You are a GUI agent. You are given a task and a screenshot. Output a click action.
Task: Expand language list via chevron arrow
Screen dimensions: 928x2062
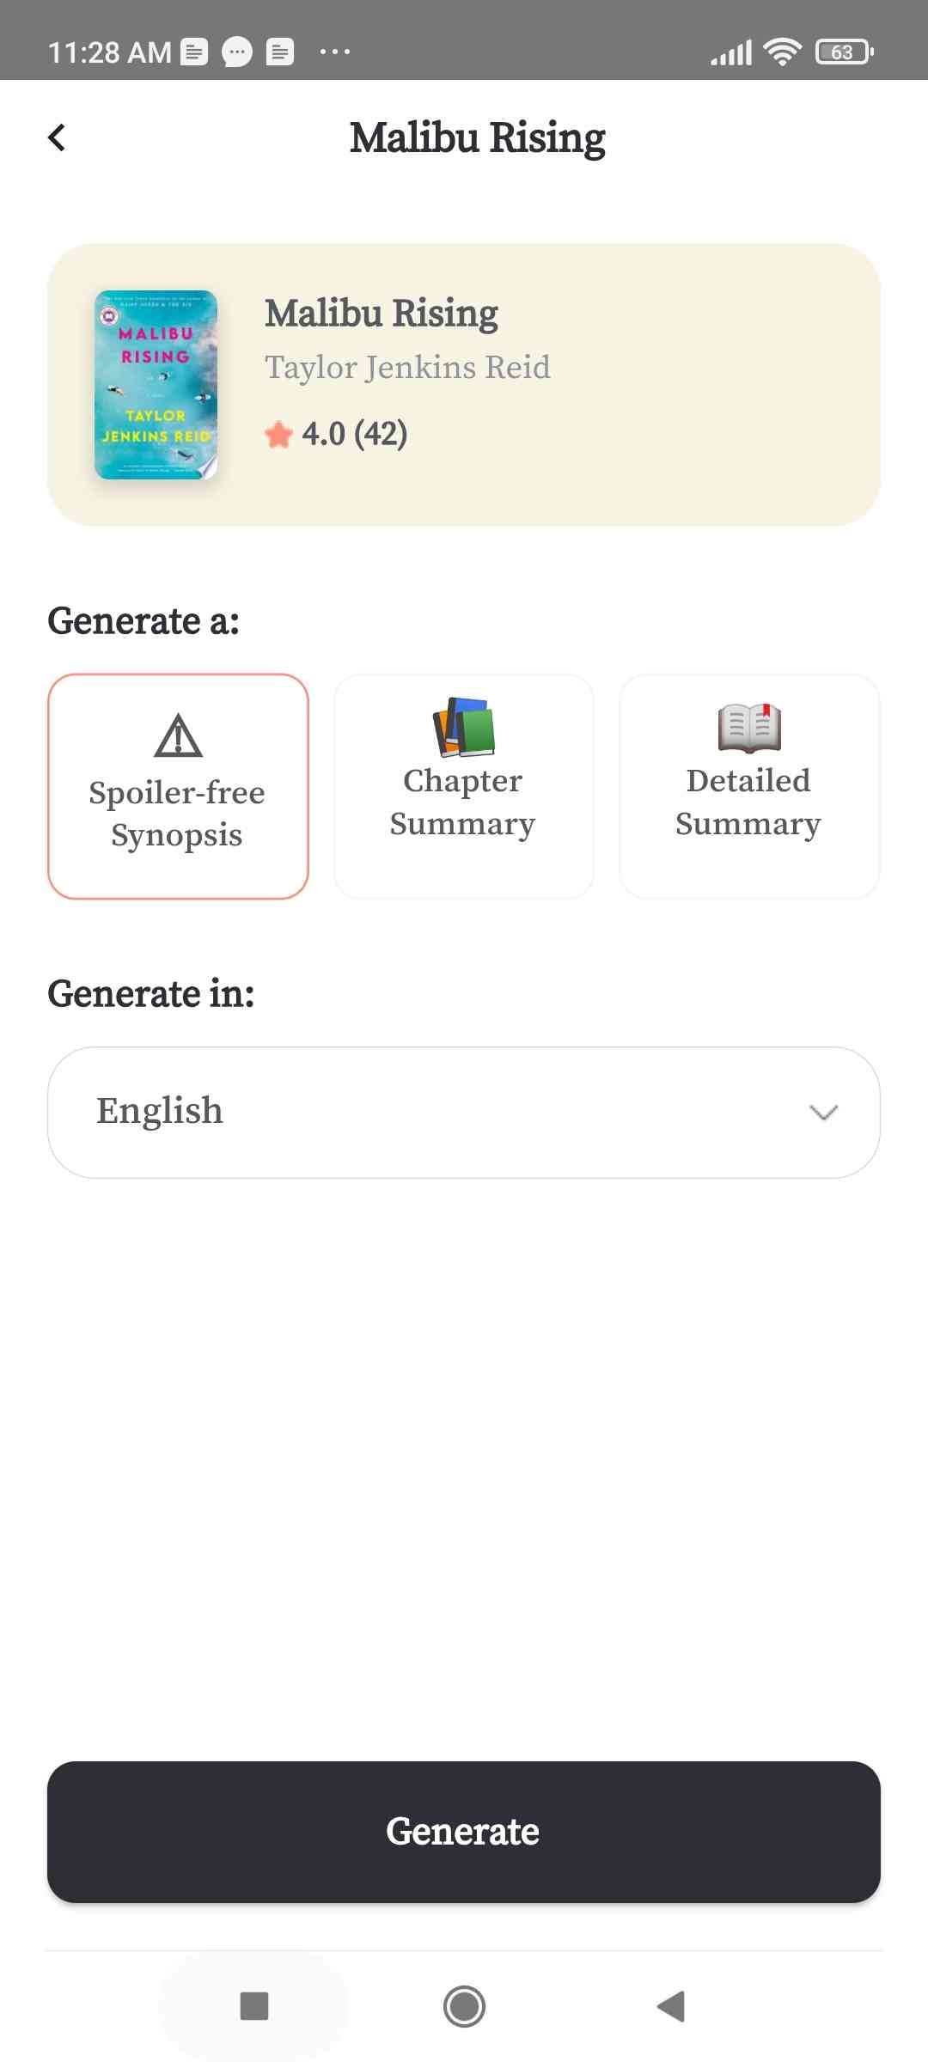[823, 1113]
